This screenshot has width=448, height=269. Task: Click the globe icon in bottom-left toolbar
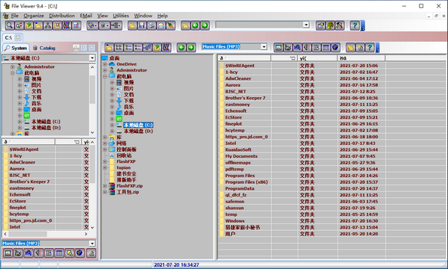79,253
